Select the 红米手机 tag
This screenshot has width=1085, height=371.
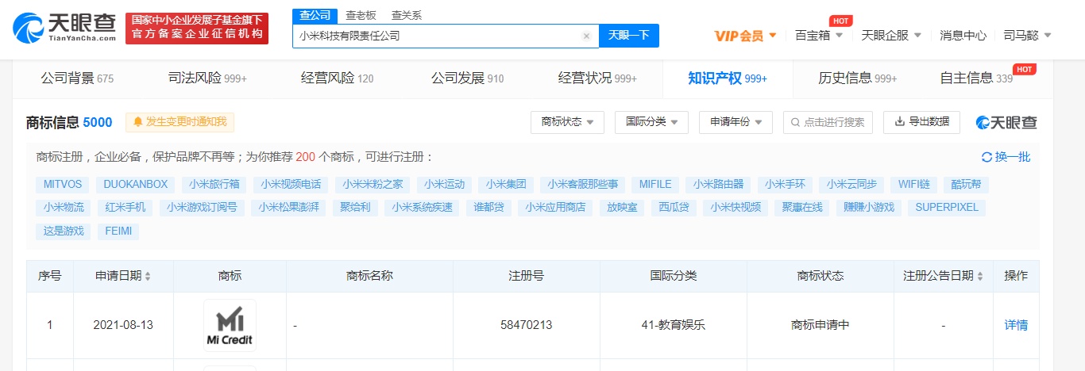(x=125, y=208)
